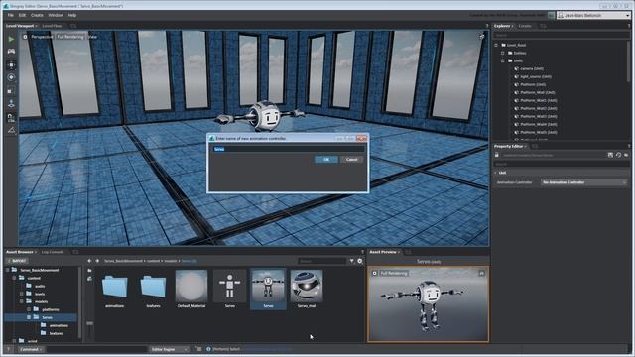Select the Asset Browser tab

click(x=20, y=252)
